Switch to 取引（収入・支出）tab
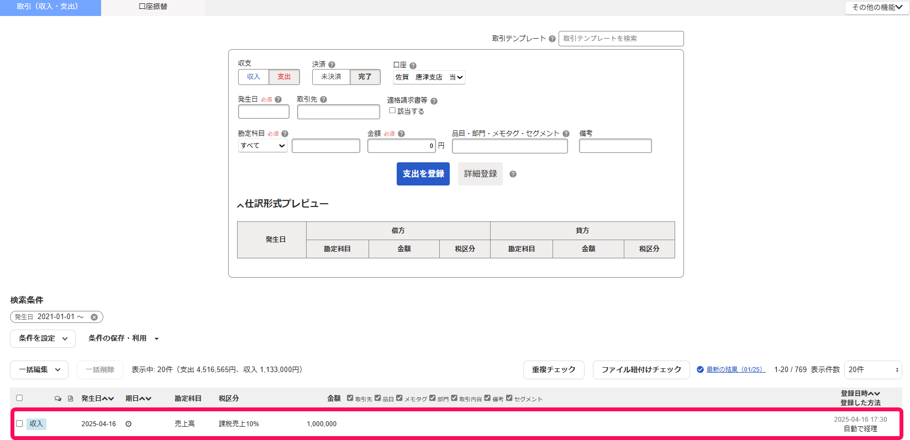 (50, 7)
